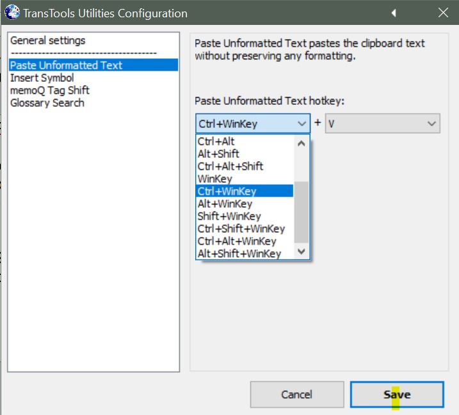Select Paste Unformatted Text in the list
Viewport: 459px width, 415px height.
(67, 65)
